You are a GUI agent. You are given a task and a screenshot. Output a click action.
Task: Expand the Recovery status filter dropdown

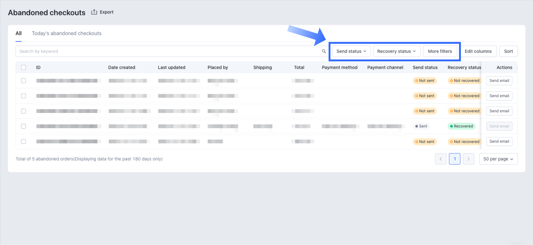[x=396, y=51]
